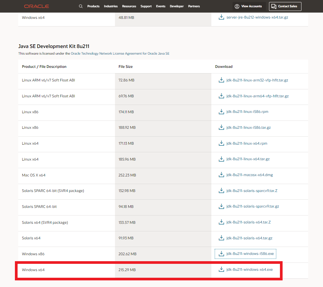Open the Events menu
This screenshot has height=287, width=323.
click(x=161, y=6)
